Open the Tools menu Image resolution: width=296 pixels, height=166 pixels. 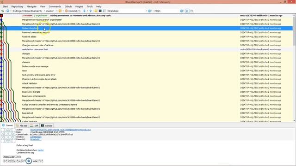coord(90,6)
